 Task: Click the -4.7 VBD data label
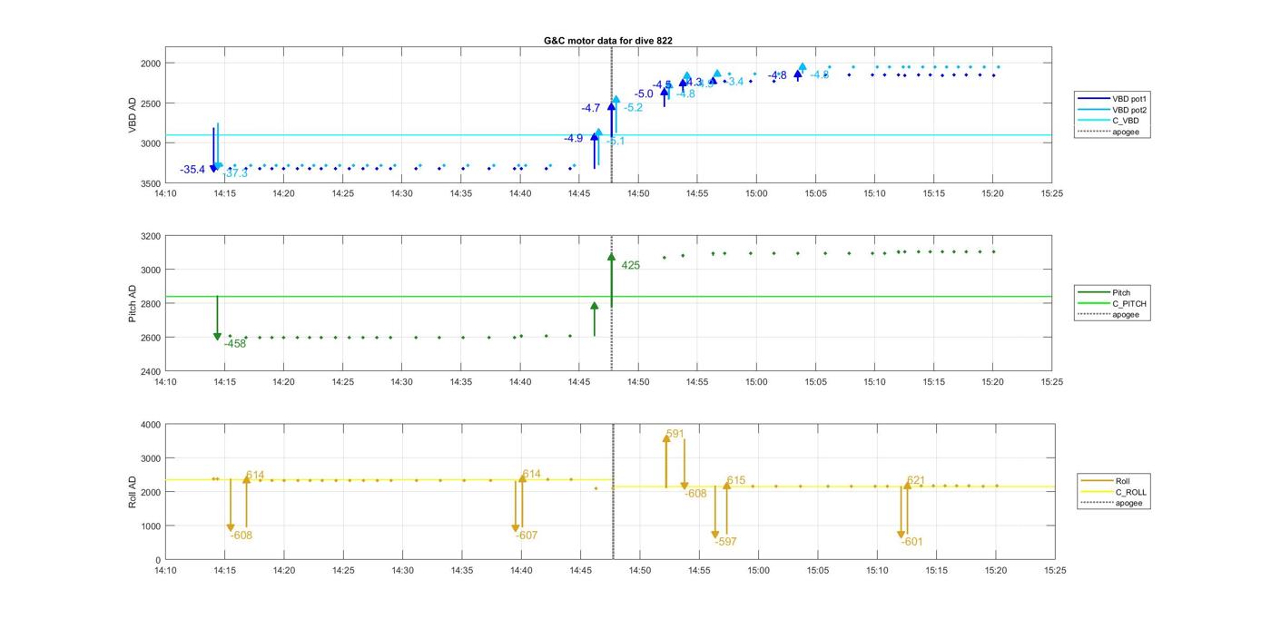pos(591,108)
